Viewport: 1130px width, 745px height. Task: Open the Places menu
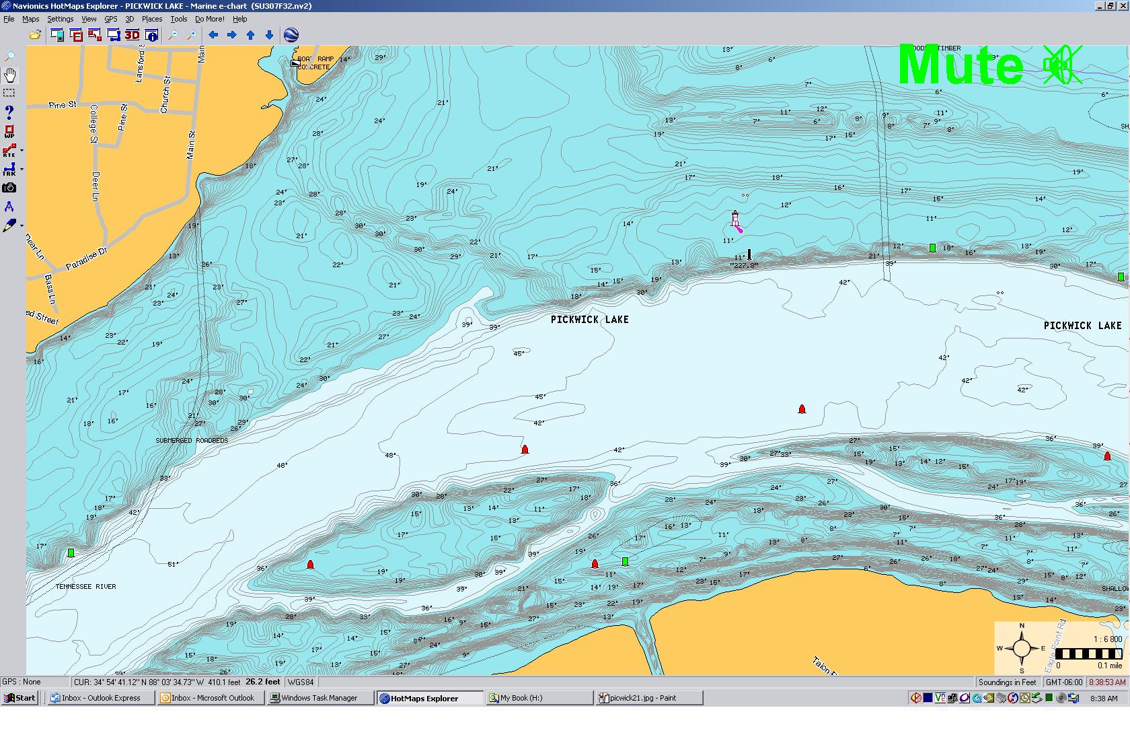pyautogui.click(x=151, y=19)
